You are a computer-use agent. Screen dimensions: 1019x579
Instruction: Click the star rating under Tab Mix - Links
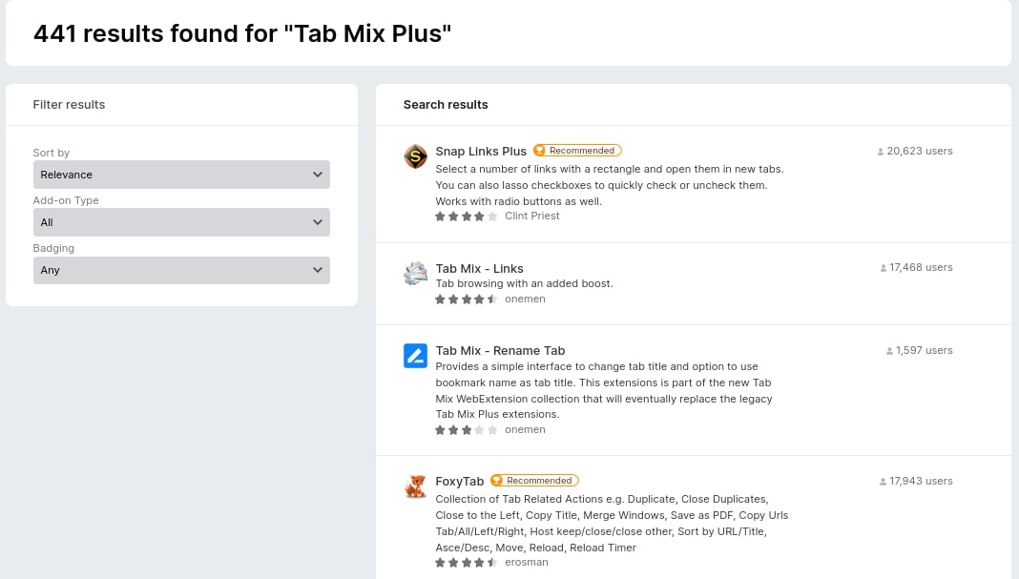pos(466,300)
